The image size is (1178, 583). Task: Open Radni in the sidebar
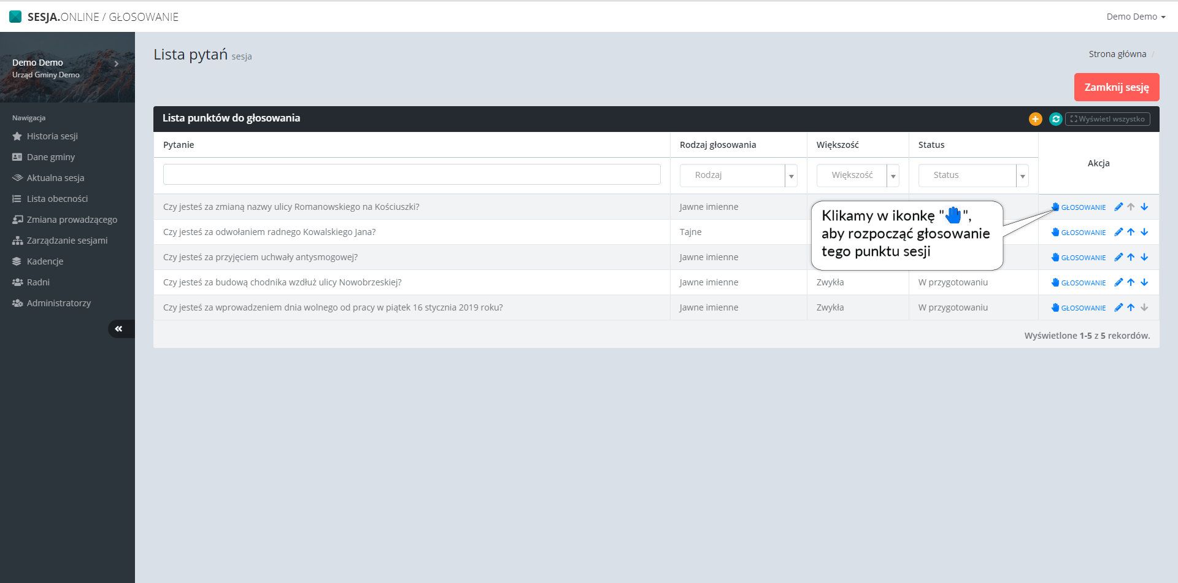click(38, 282)
